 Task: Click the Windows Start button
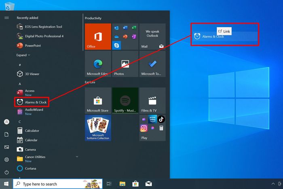[6, 184]
